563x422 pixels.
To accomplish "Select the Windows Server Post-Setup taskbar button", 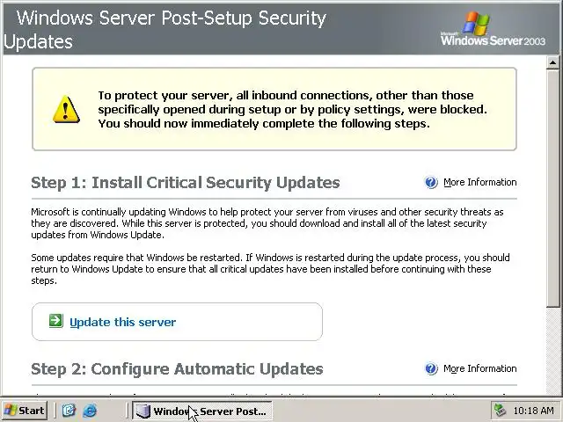I will [201, 411].
